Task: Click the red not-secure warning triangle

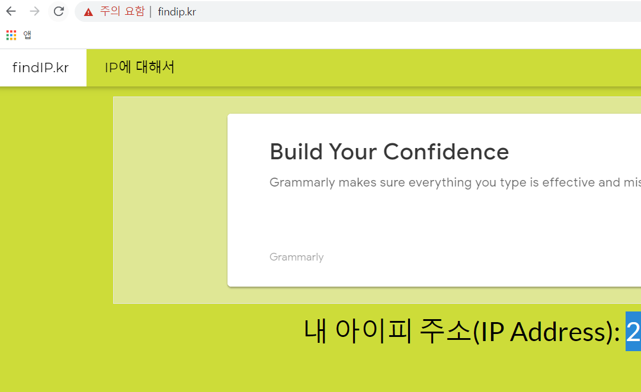Action: [x=88, y=12]
